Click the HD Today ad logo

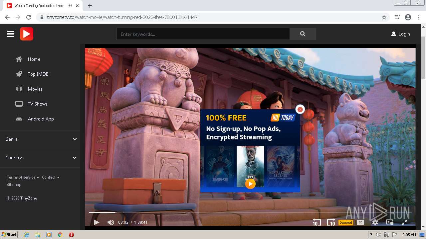coord(283,118)
